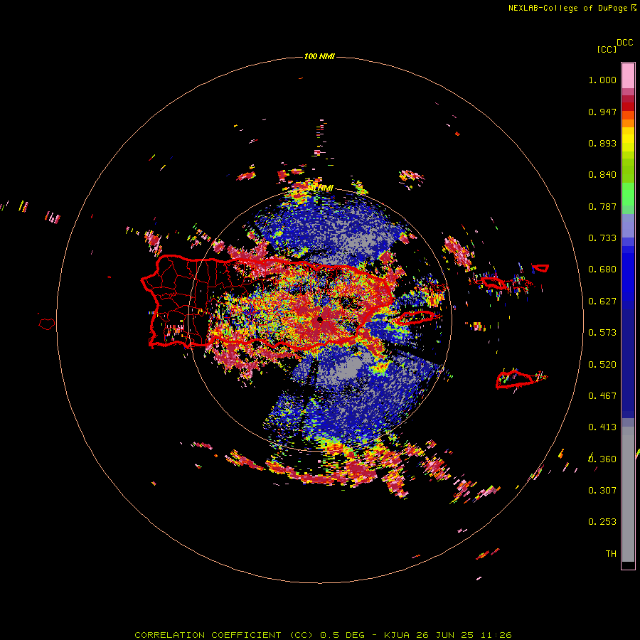Click the 0.253 scale value

point(602,522)
